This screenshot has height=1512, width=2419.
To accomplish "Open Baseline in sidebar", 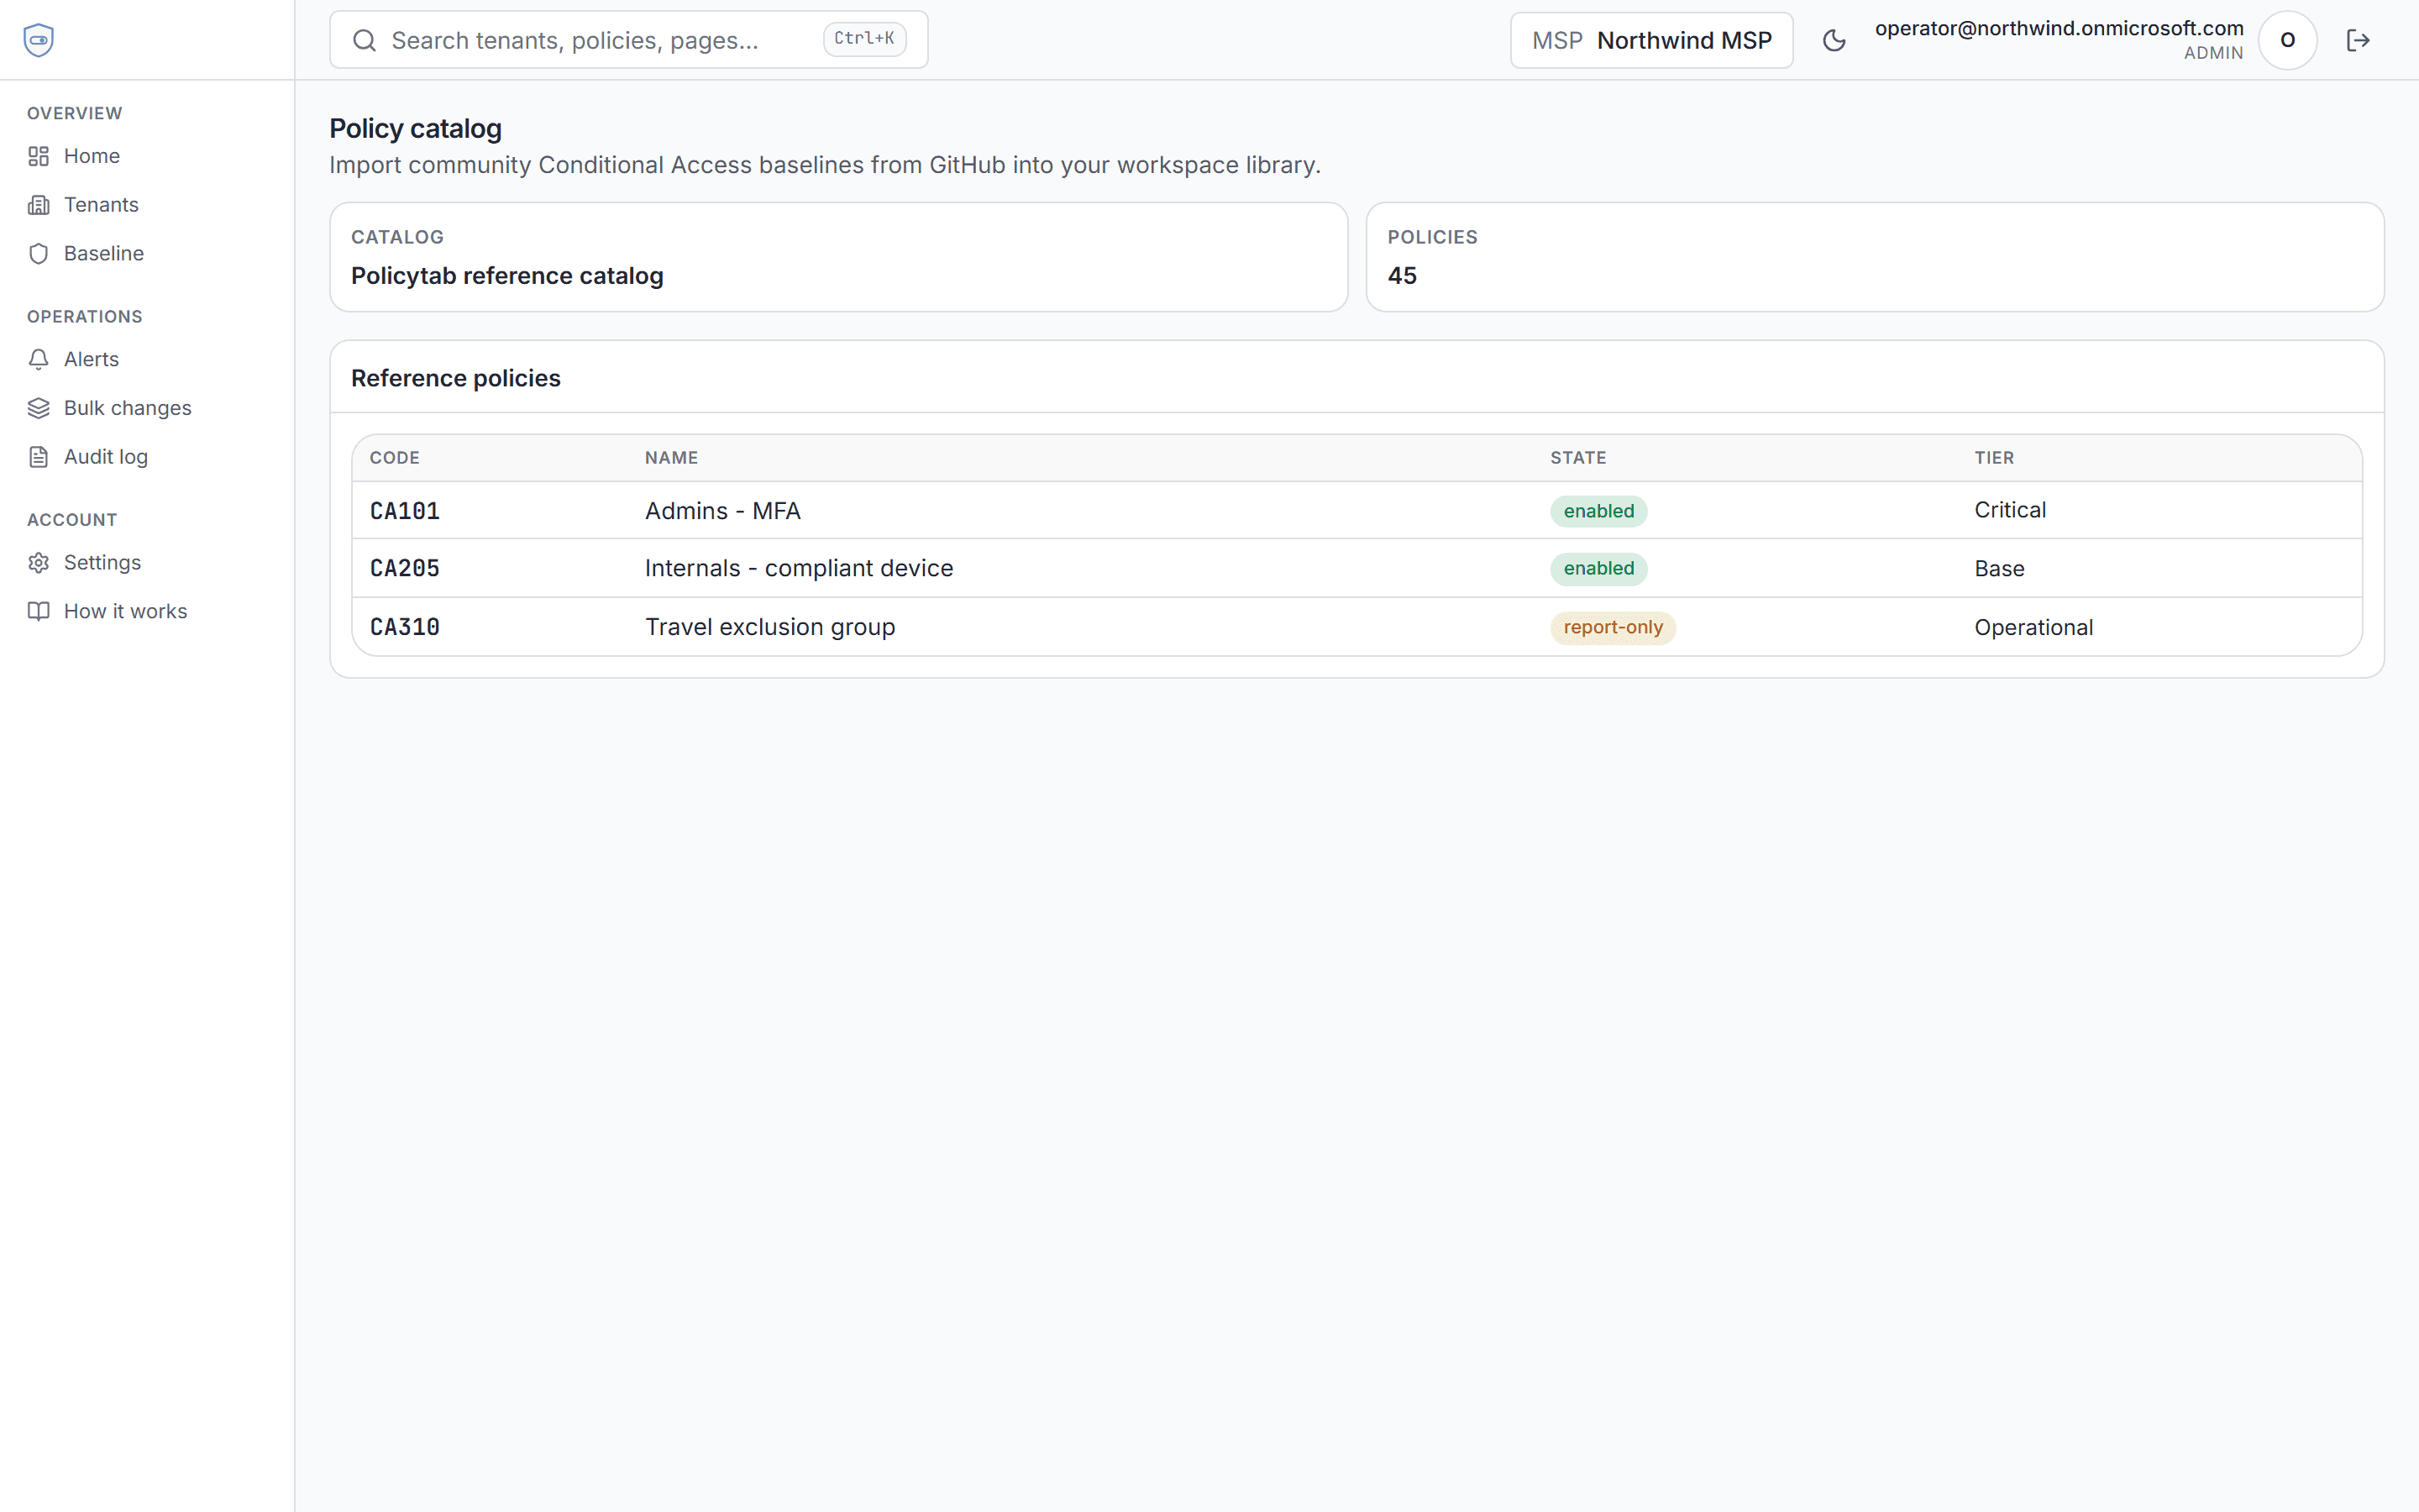I will tap(148, 254).
